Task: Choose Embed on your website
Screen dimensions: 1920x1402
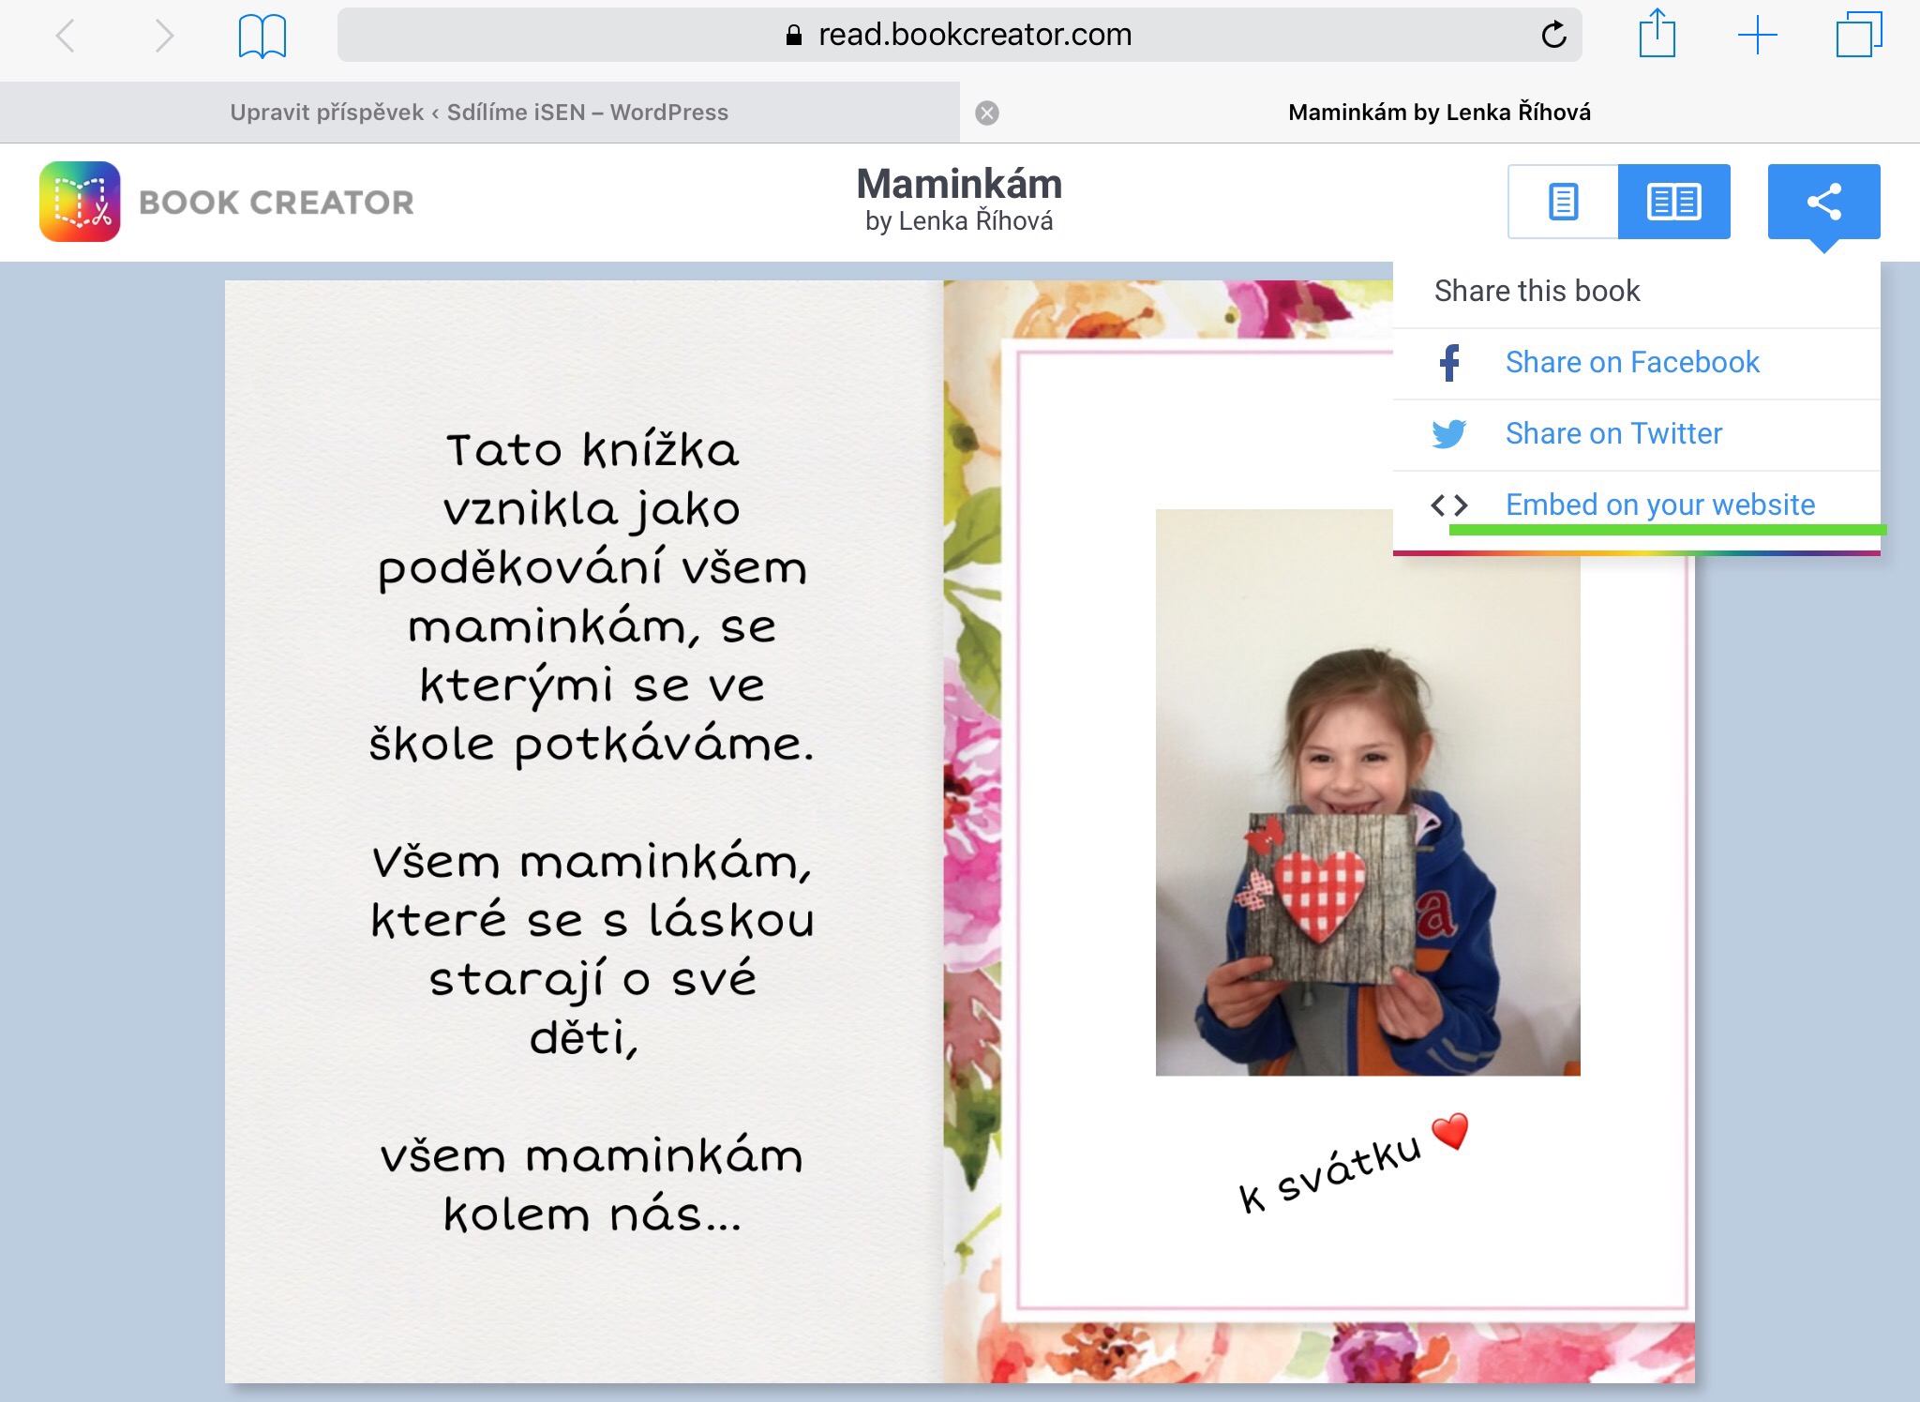Action: [1636, 505]
